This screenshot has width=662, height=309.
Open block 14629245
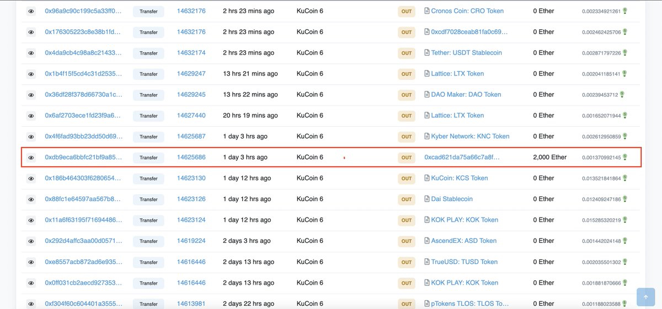tap(191, 95)
